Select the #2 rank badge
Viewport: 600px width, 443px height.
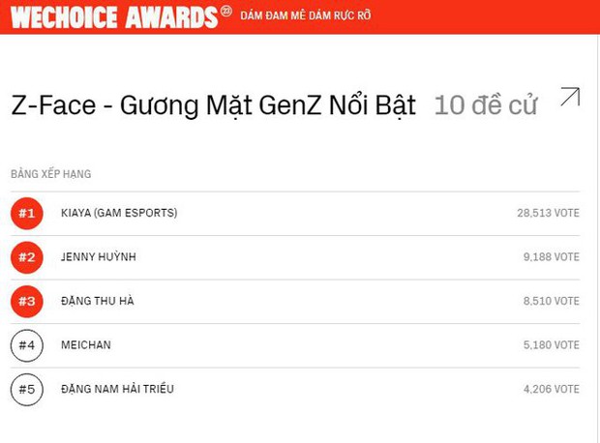click(x=27, y=257)
